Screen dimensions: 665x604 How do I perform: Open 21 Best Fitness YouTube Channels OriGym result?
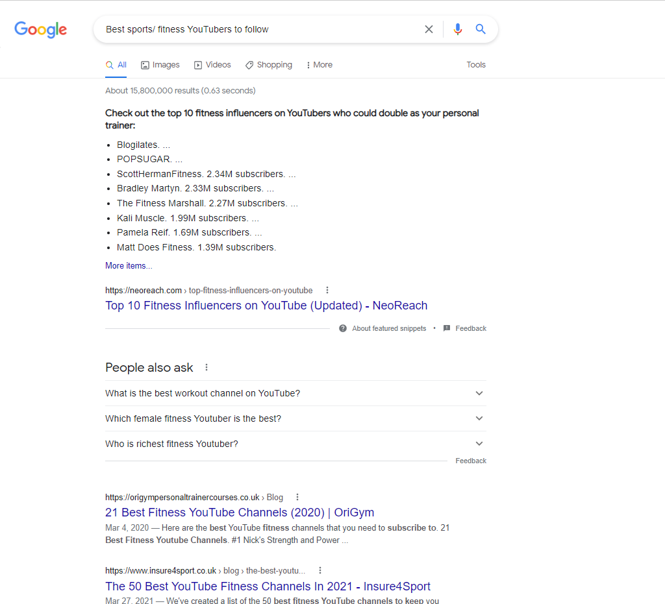pos(240,513)
